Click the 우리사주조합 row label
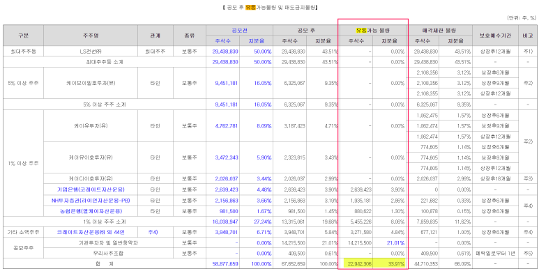Screen dimensions: 539x271 click(x=108, y=254)
